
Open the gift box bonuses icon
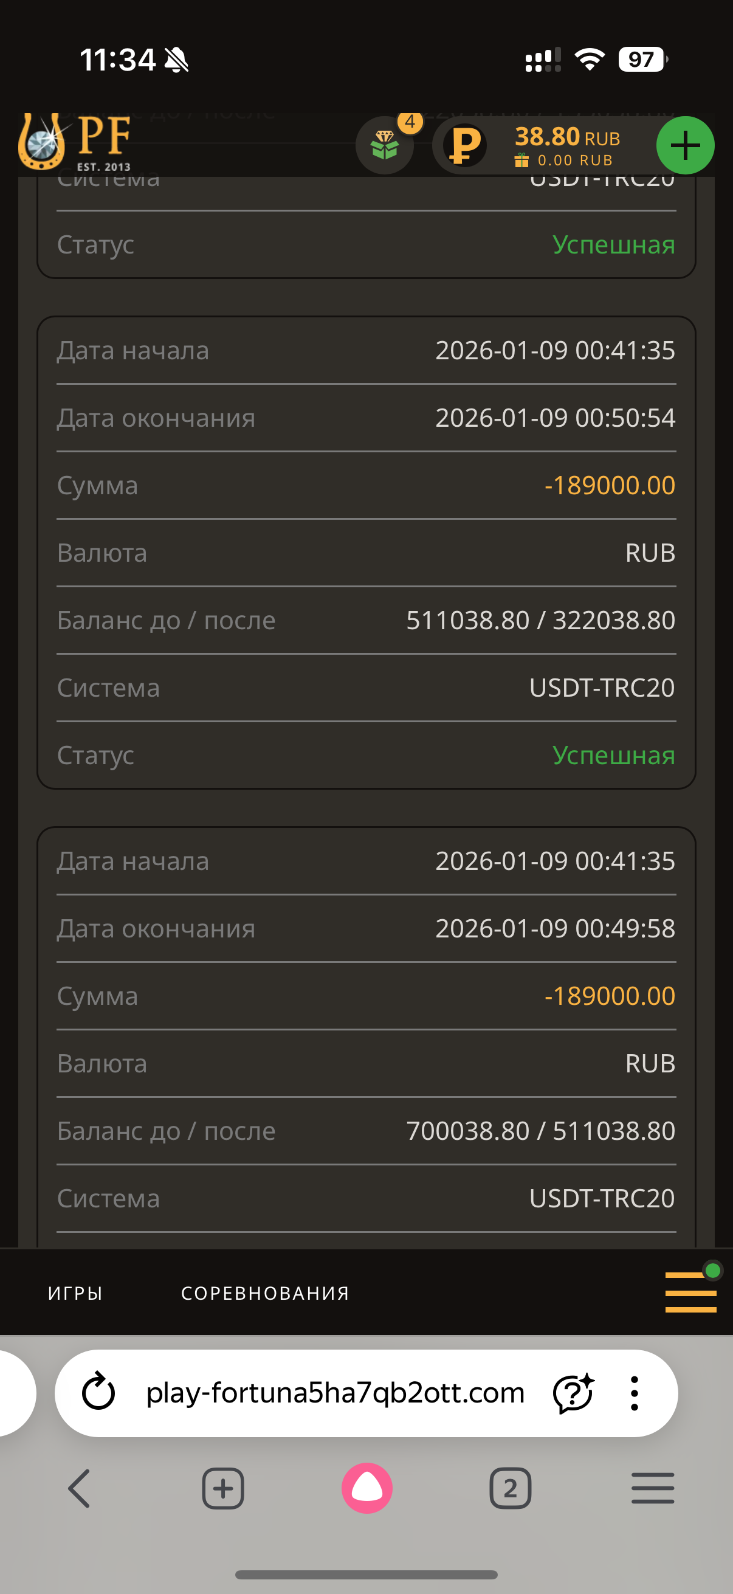point(385,146)
